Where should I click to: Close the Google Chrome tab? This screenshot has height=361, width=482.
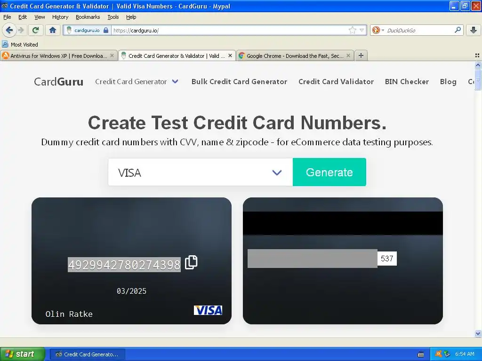tap(348, 55)
